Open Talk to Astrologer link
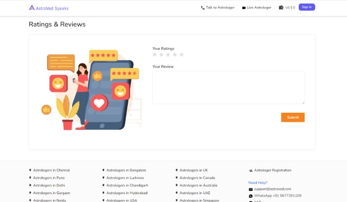 pos(220,7)
